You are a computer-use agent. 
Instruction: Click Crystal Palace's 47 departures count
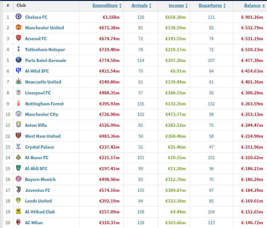(x=211, y=147)
